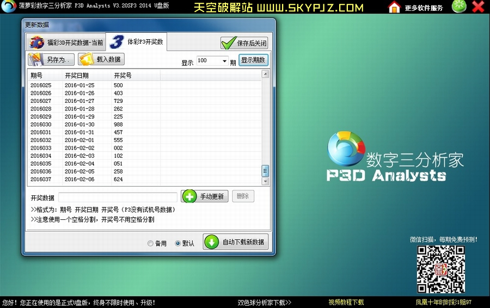
Task: Click the green lime icon in title bar
Action: click(459, 7)
